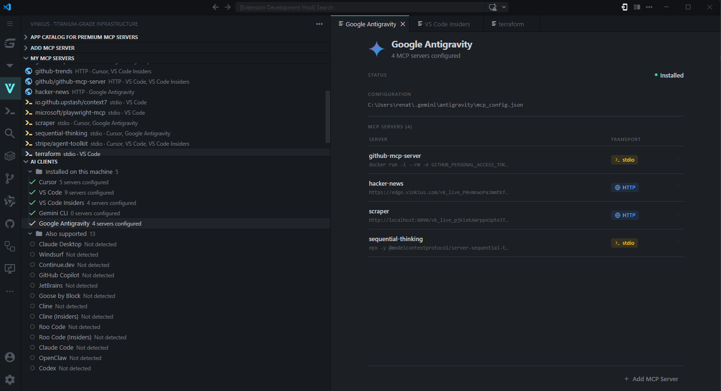Click Add MCP Server button at bottom
721x391 pixels.
click(x=651, y=379)
